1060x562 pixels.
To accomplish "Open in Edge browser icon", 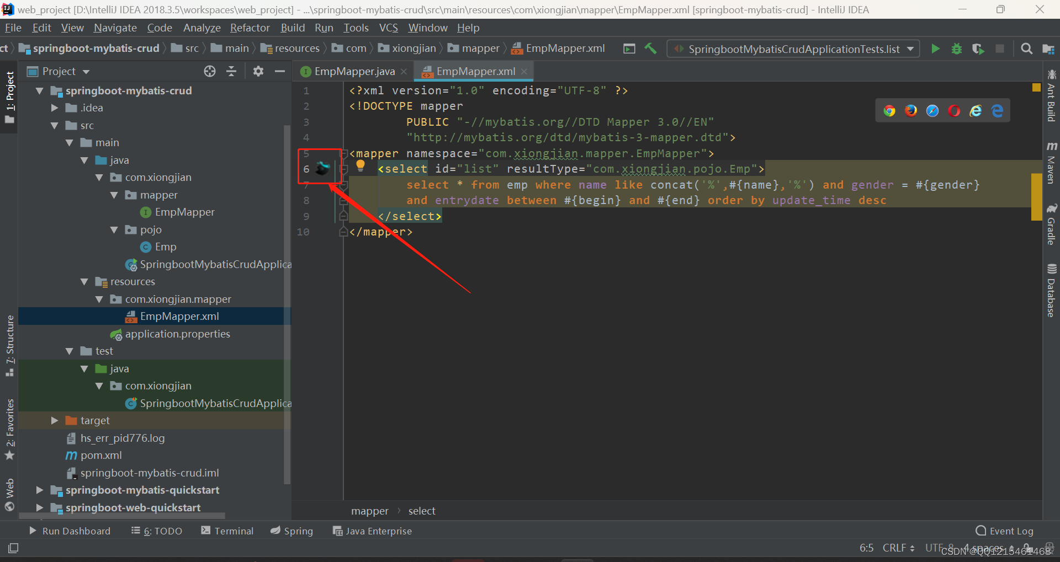I will click(997, 111).
